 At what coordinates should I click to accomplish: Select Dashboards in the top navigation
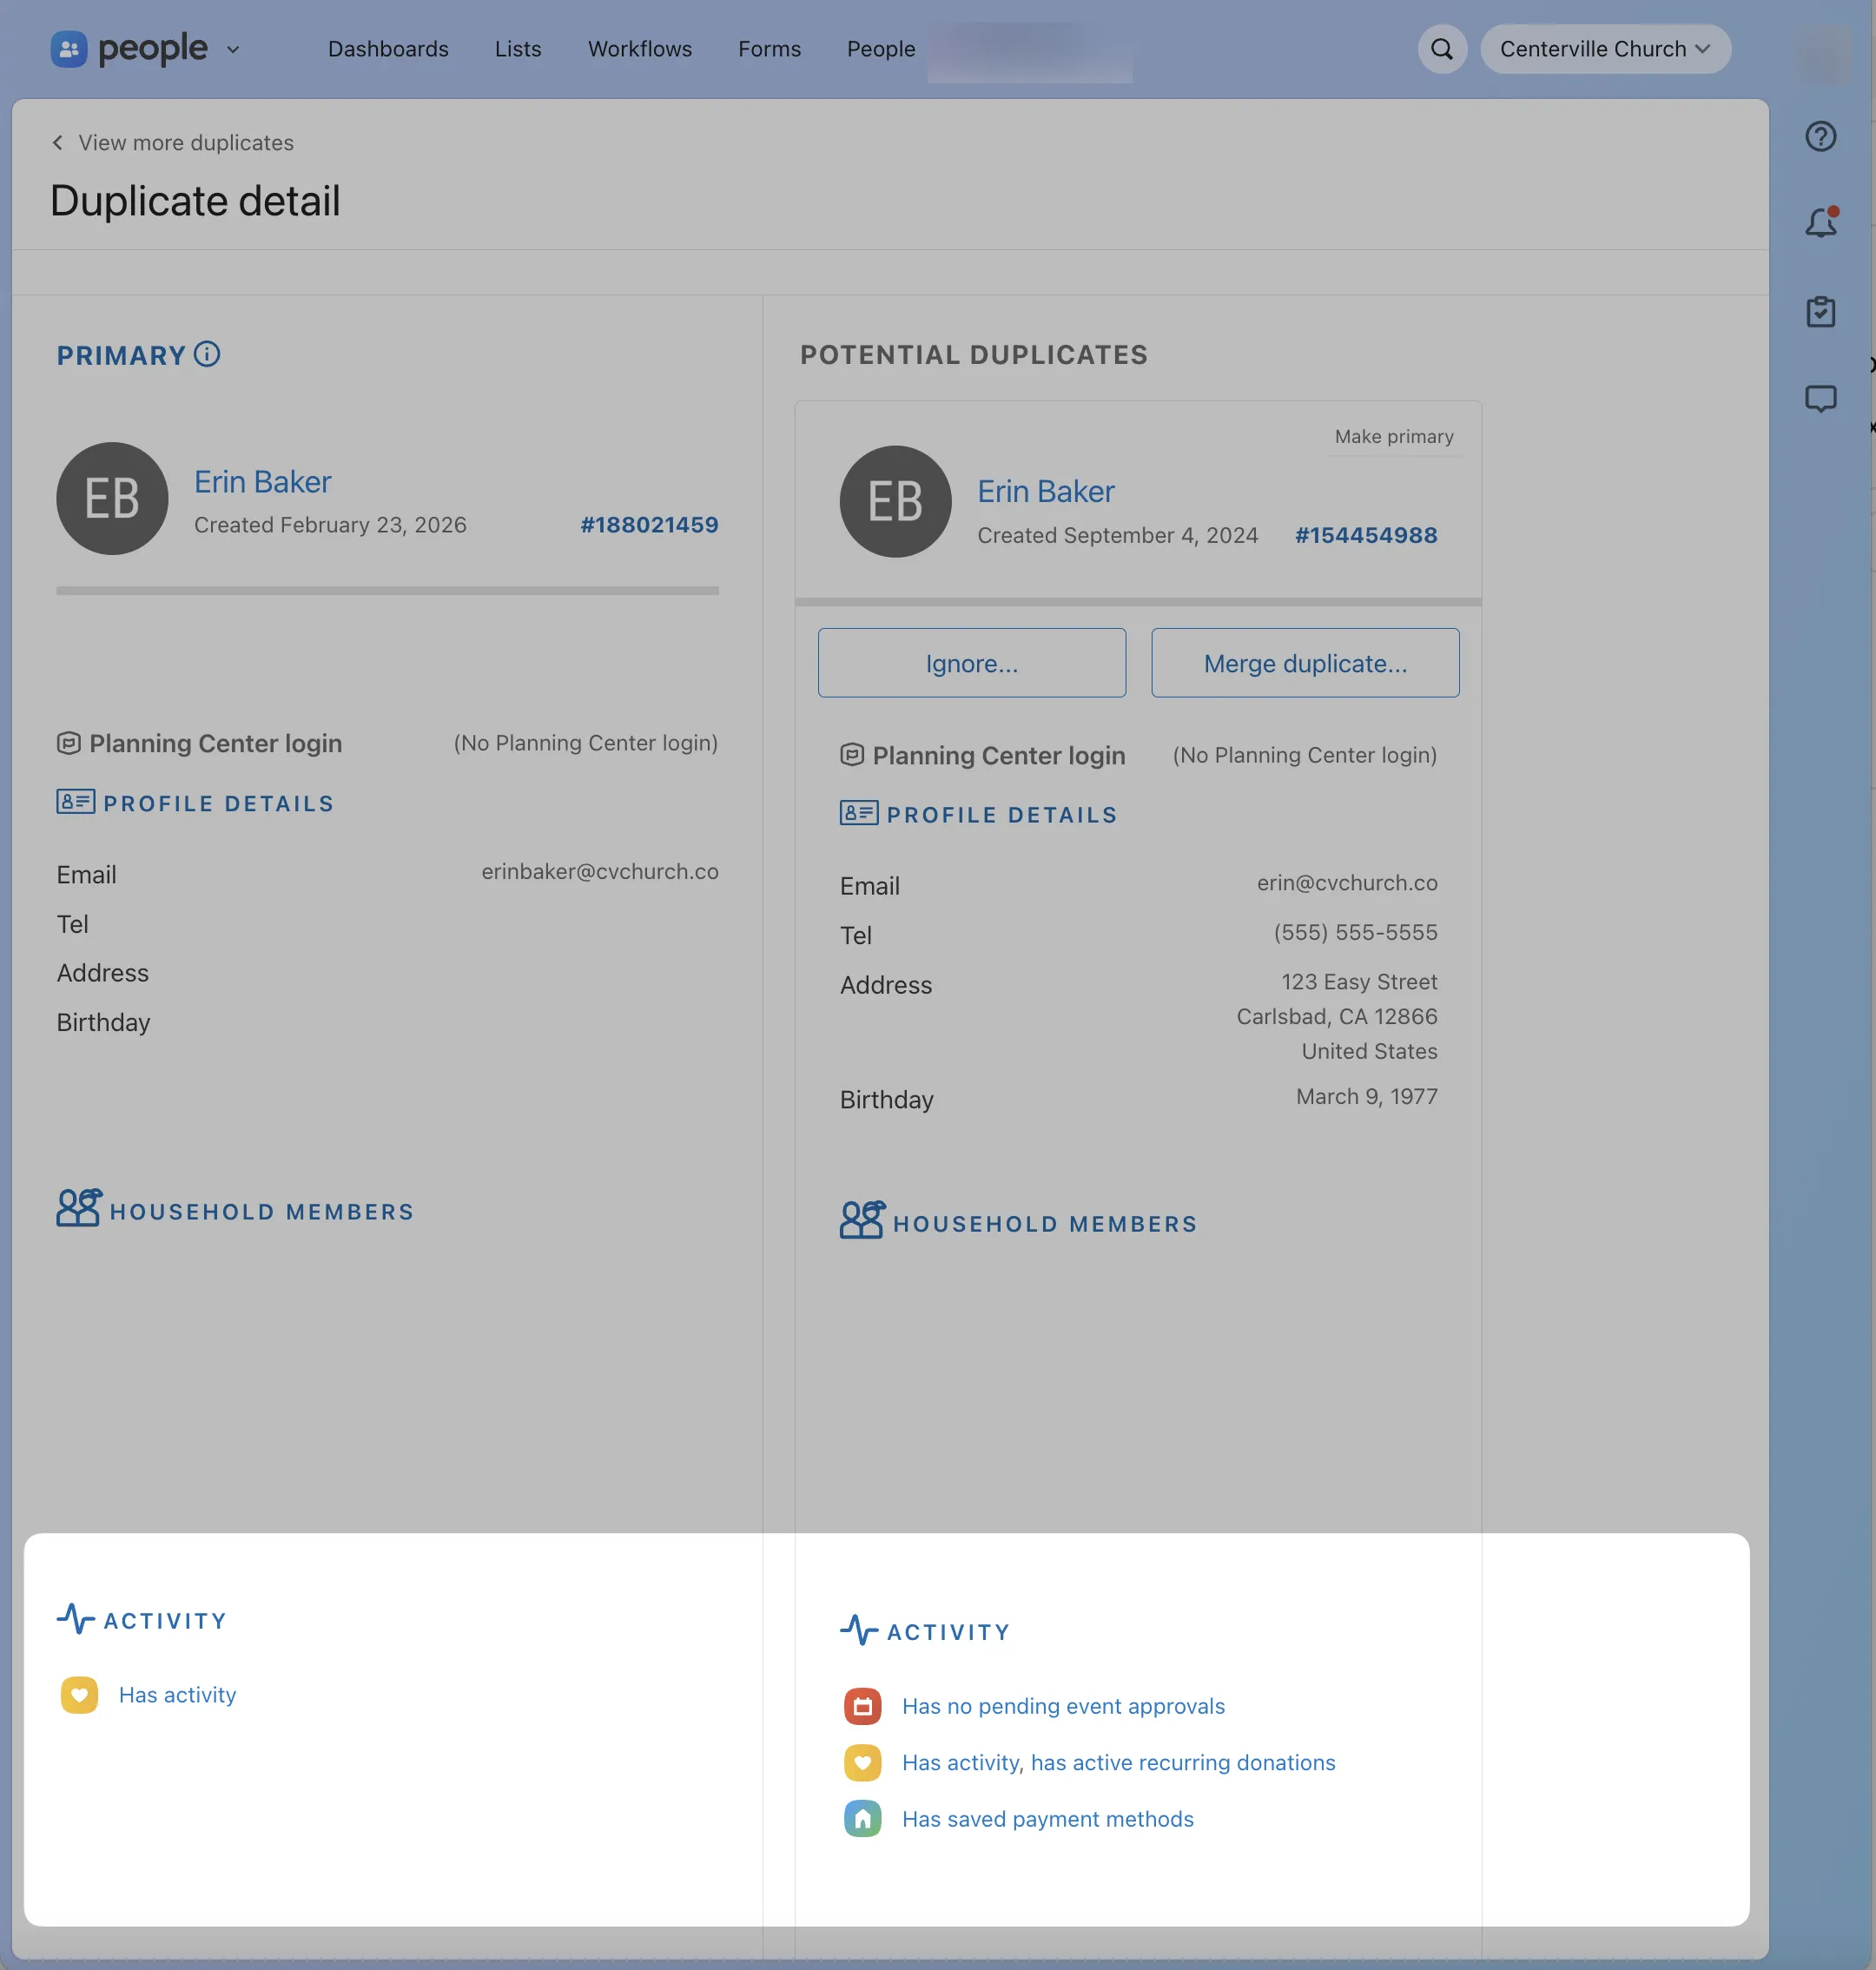click(388, 48)
